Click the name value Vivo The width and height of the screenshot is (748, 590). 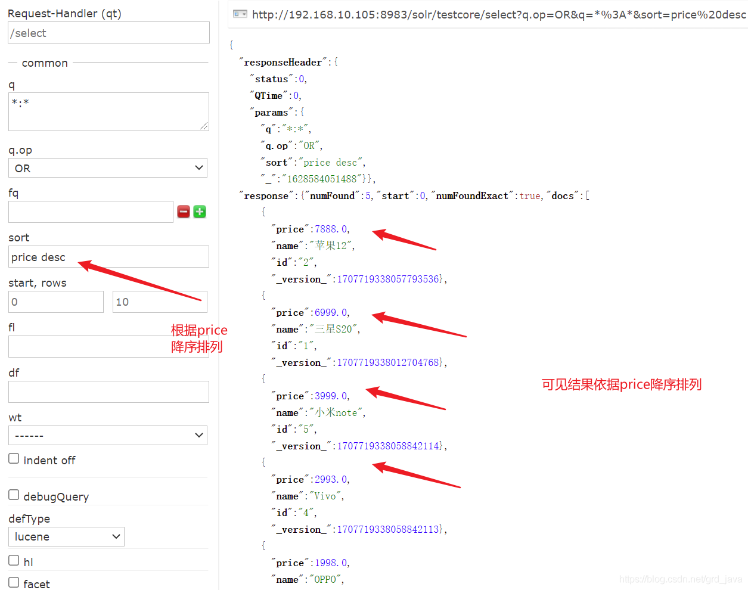[x=325, y=496]
